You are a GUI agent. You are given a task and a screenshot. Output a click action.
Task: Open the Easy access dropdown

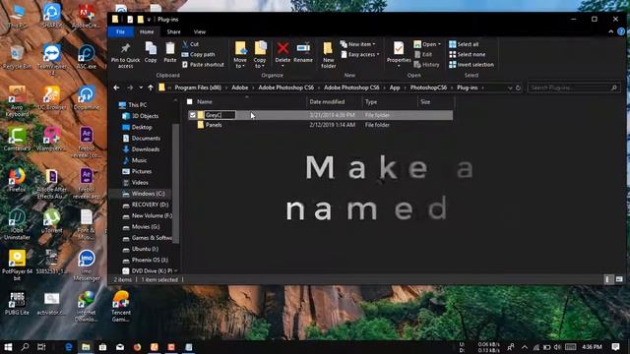(360, 54)
